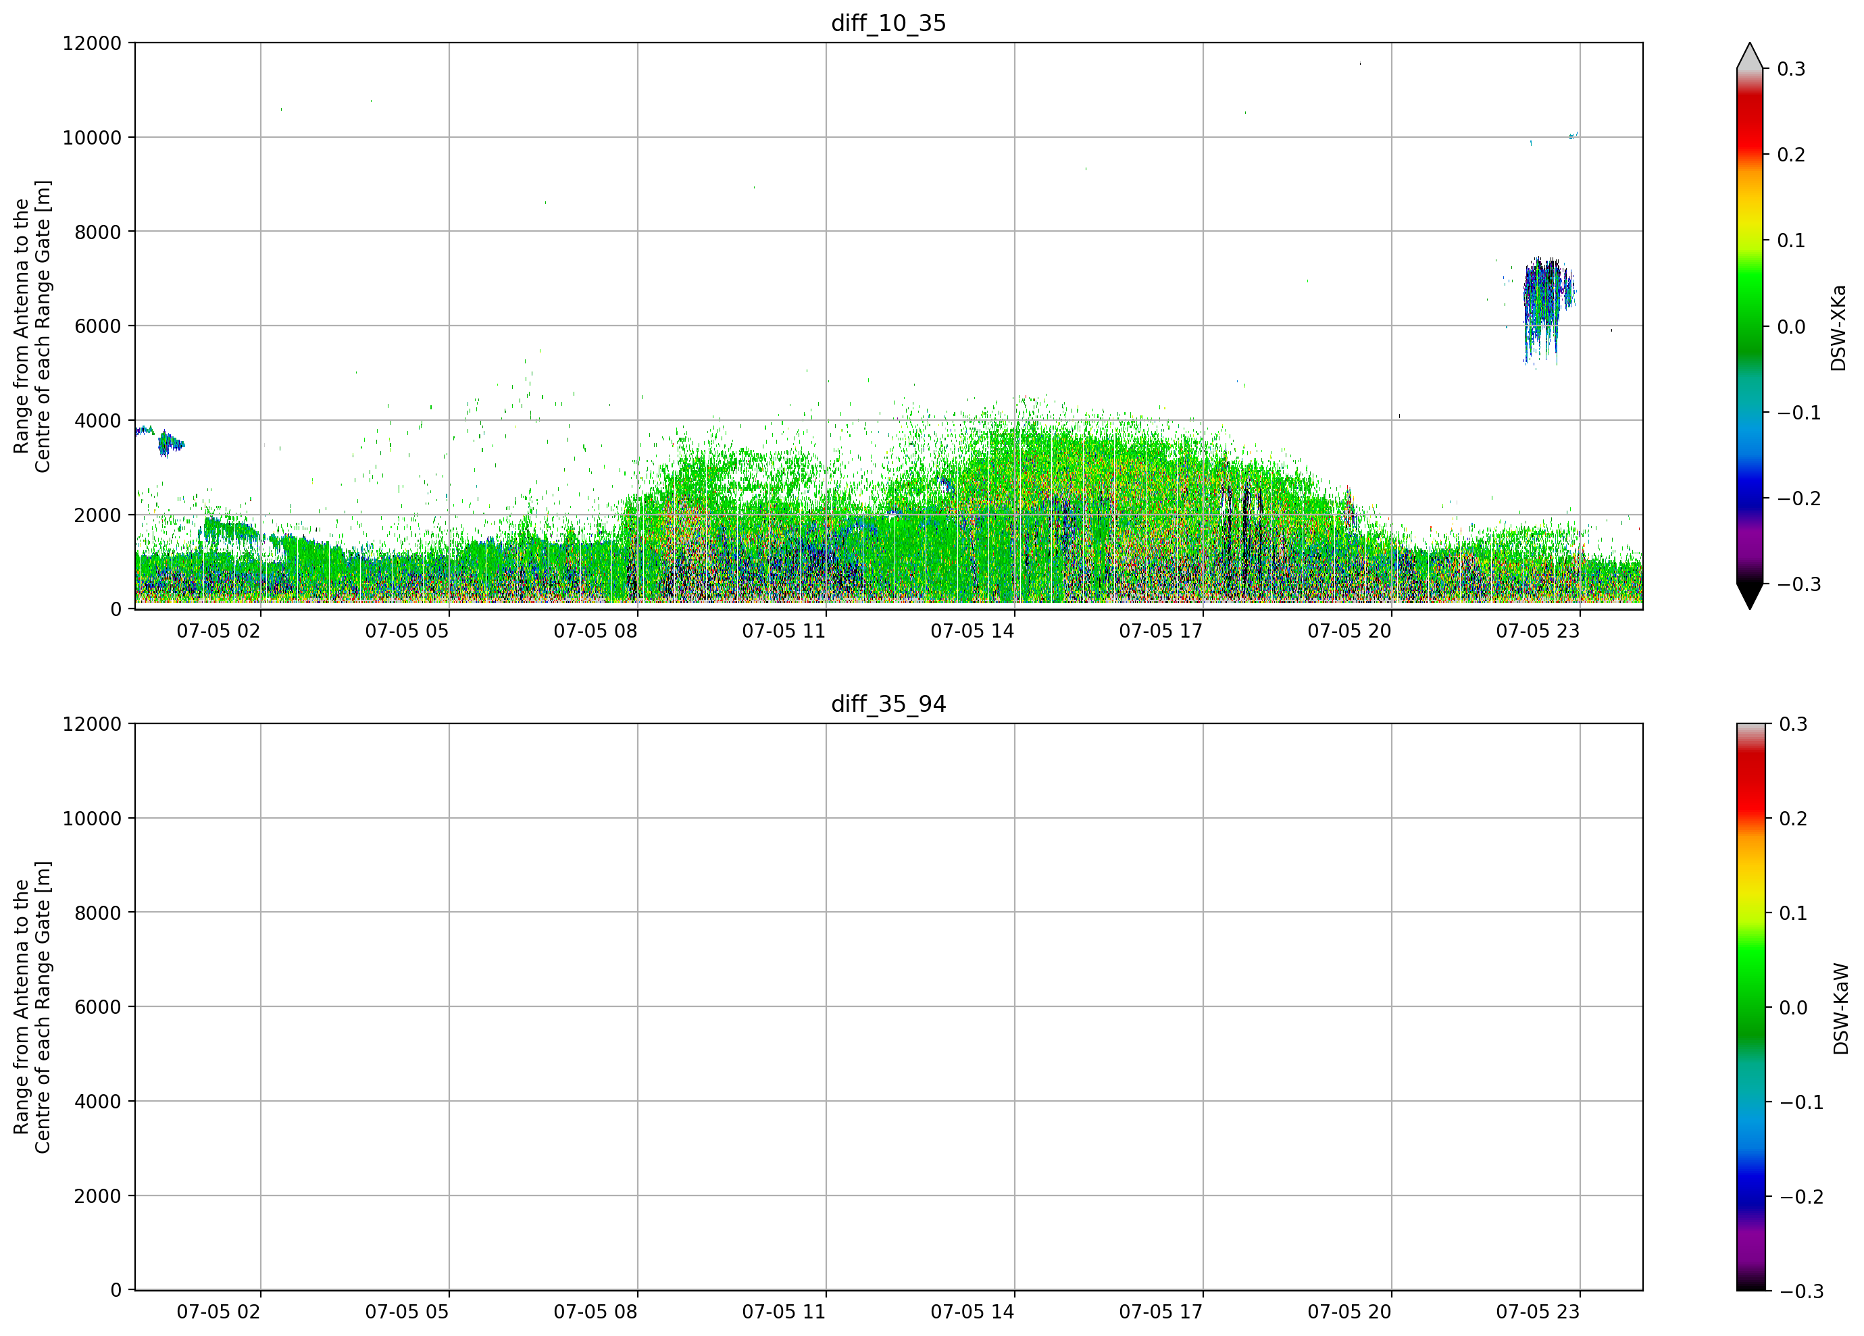This screenshot has width=1864, height=1336.
Task: Click the 0.3 tick on DSW-XKa colorbar
Action: [x=1791, y=69]
